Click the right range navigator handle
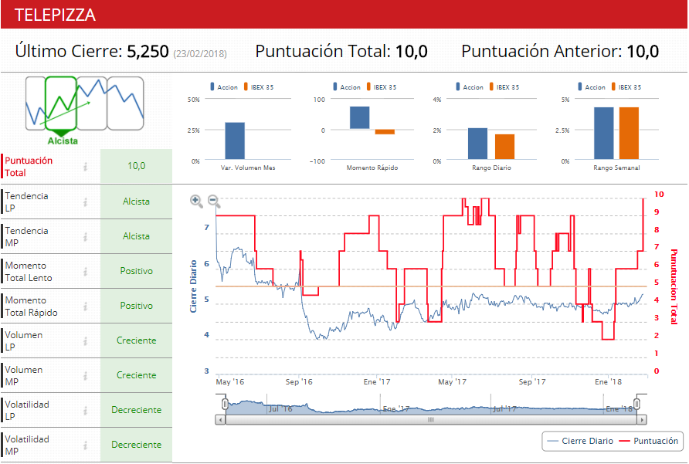The width and height of the screenshot is (689, 464). click(639, 404)
